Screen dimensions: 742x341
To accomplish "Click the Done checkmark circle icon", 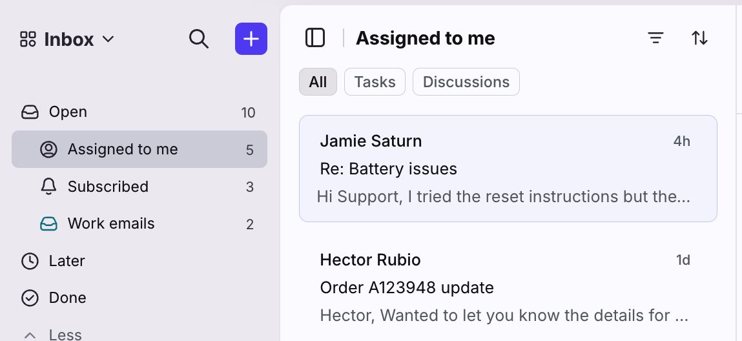I will 30,298.
